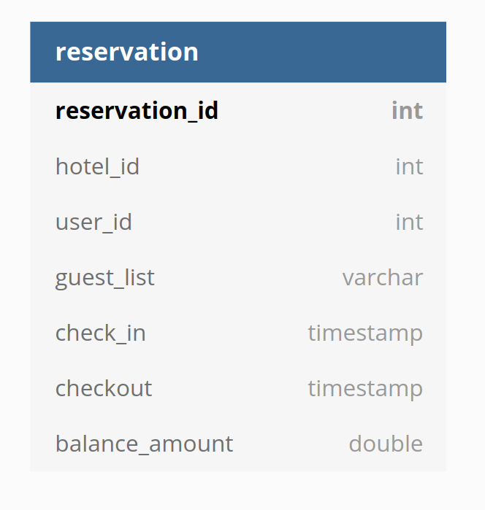The image size is (485, 510).
Task: Click the guest_list column name
Action: click(x=105, y=278)
